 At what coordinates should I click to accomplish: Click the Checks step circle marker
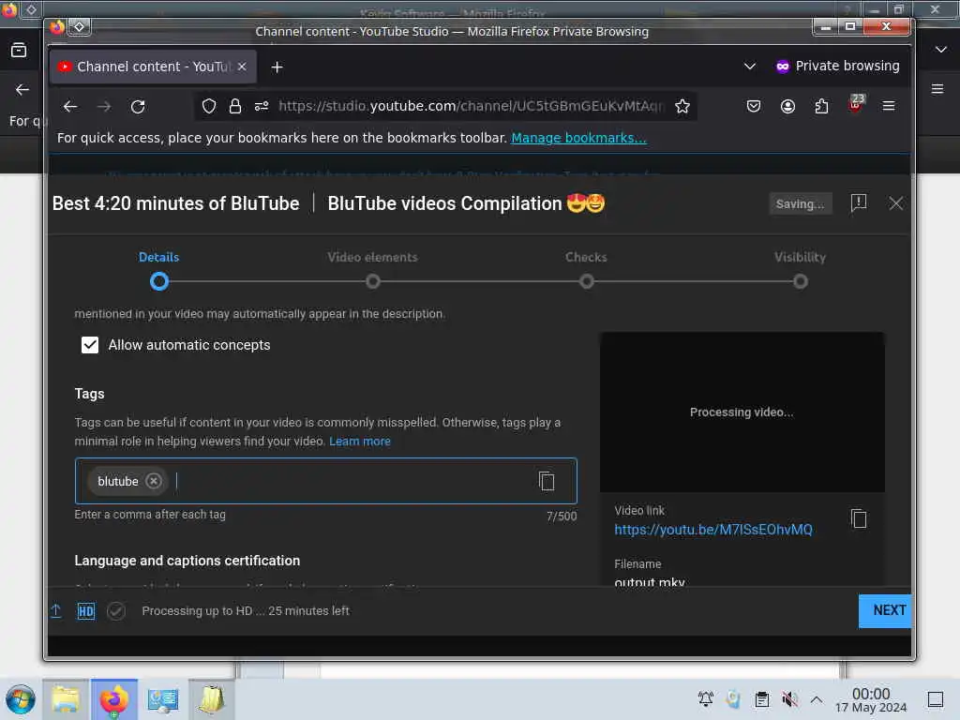tap(587, 281)
